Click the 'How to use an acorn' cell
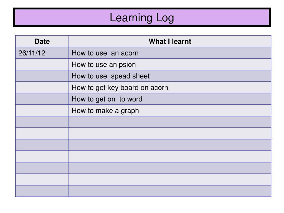 [x=170, y=53]
